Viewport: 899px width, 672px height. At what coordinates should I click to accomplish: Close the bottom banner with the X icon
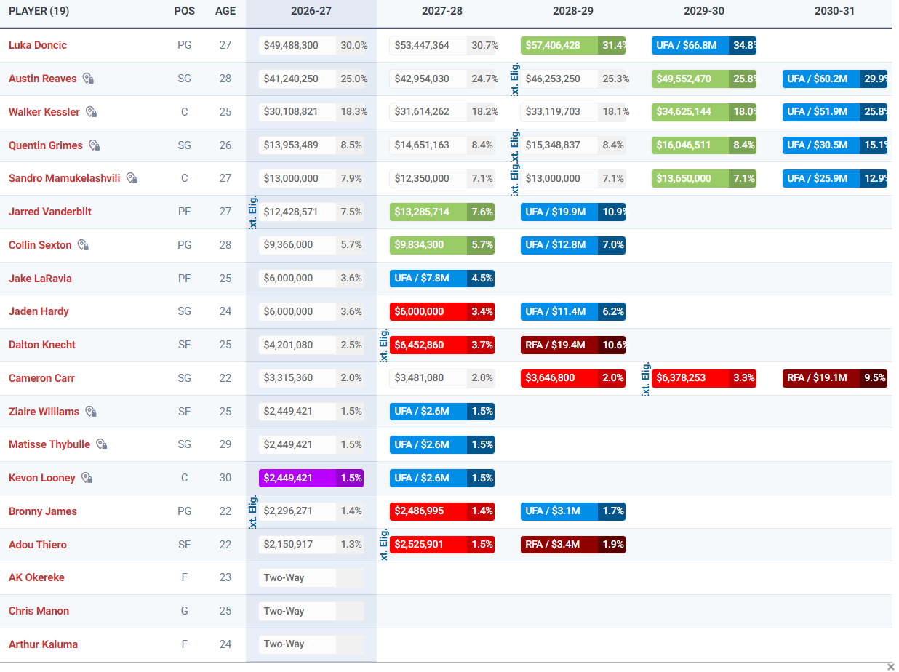pyautogui.click(x=891, y=667)
